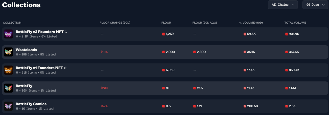Click the BattleFly v1 Founders NFT orange icon
The image size is (329, 115).
[x=8, y=70]
